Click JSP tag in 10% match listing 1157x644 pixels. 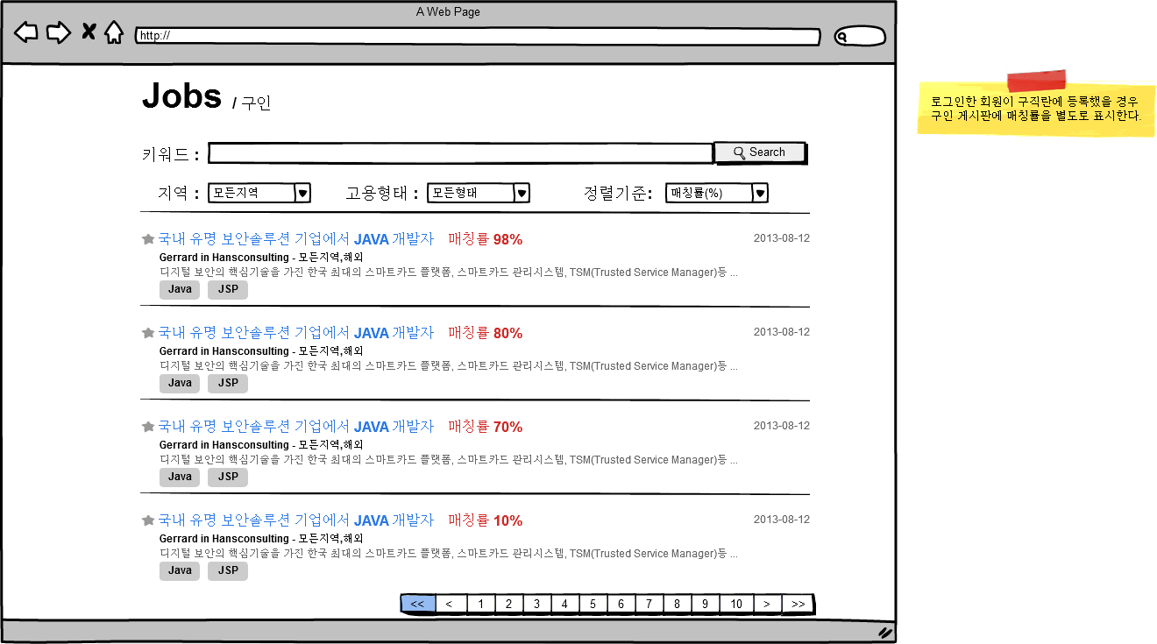(x=228, y=571)
